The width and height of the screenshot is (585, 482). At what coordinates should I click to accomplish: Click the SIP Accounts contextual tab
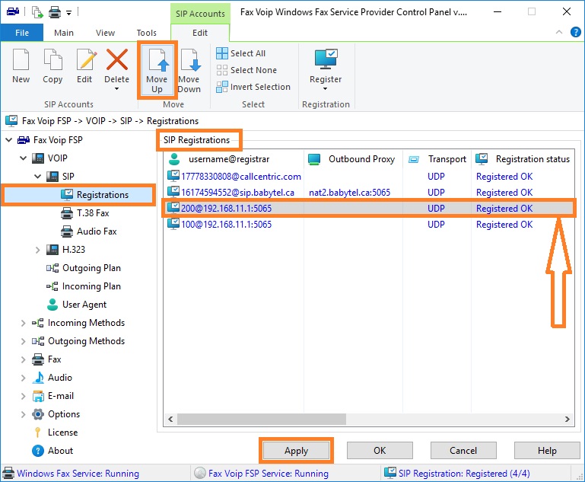200,14
